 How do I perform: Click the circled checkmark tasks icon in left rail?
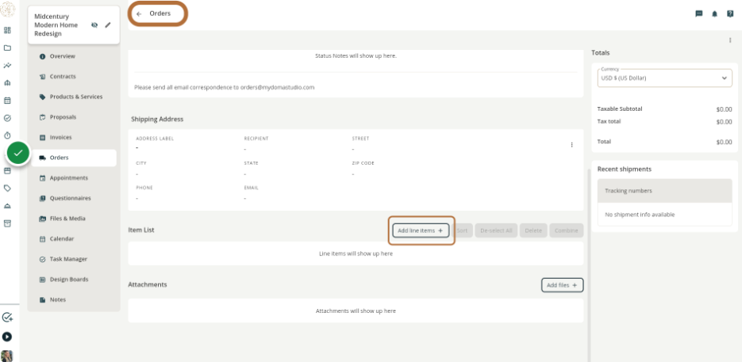pyautogui.click(x=7, y=118)
